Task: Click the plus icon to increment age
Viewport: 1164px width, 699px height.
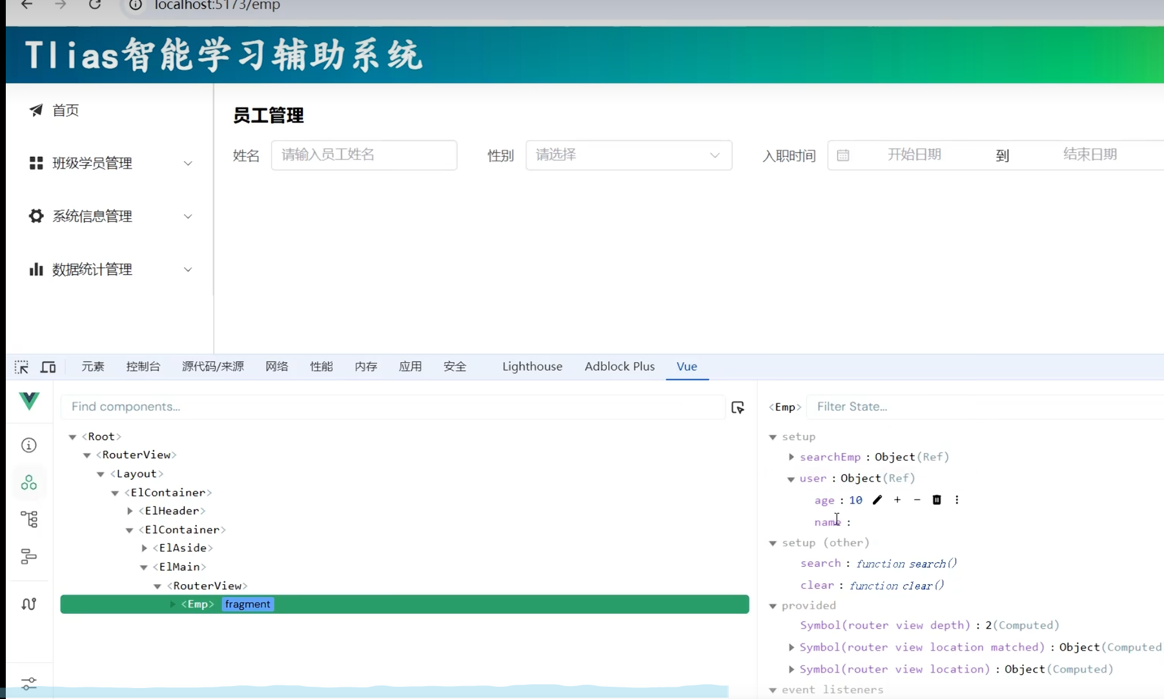Action: (x=897, y=500)
